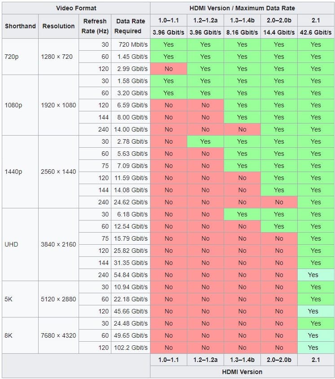Click the 102.2 Gbit/s data rate cell
The image size is (335, 379).
pos(131,348)
